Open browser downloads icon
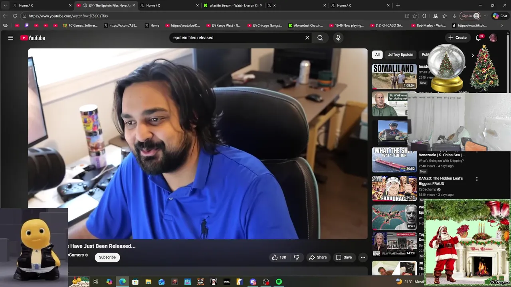This screenshot has width=511, height=287. (x=454, y=16)
